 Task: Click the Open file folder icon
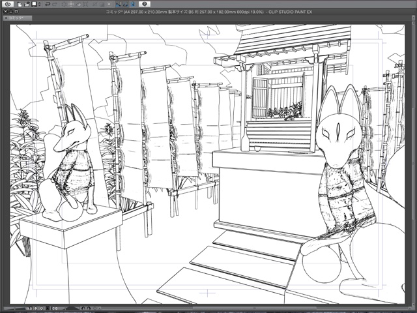tap(27, 5)
